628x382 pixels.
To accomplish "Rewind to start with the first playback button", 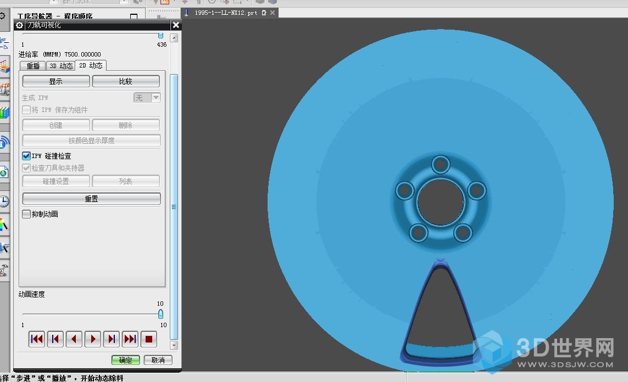I will [x=36, y=339].
